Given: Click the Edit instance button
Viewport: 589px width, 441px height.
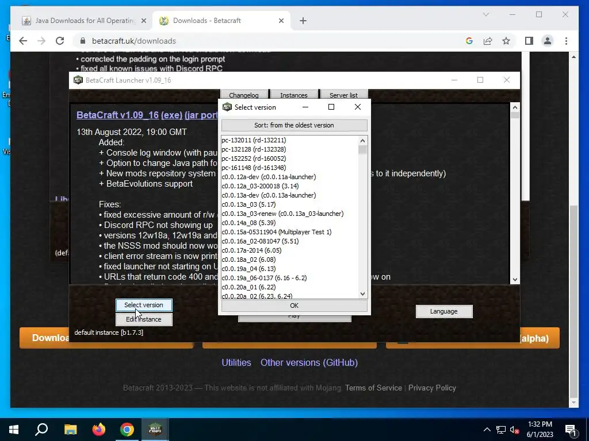Looking at the screenshot, I should click(x=144, y=319).
